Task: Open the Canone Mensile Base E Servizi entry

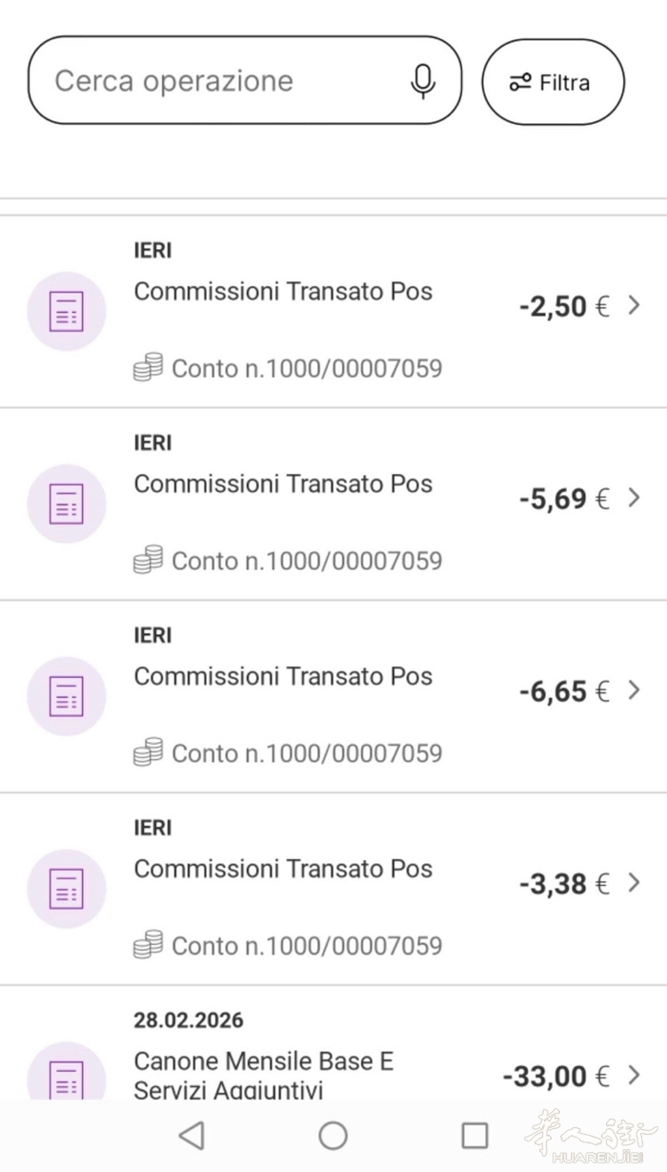Action: pos(264,1075)
